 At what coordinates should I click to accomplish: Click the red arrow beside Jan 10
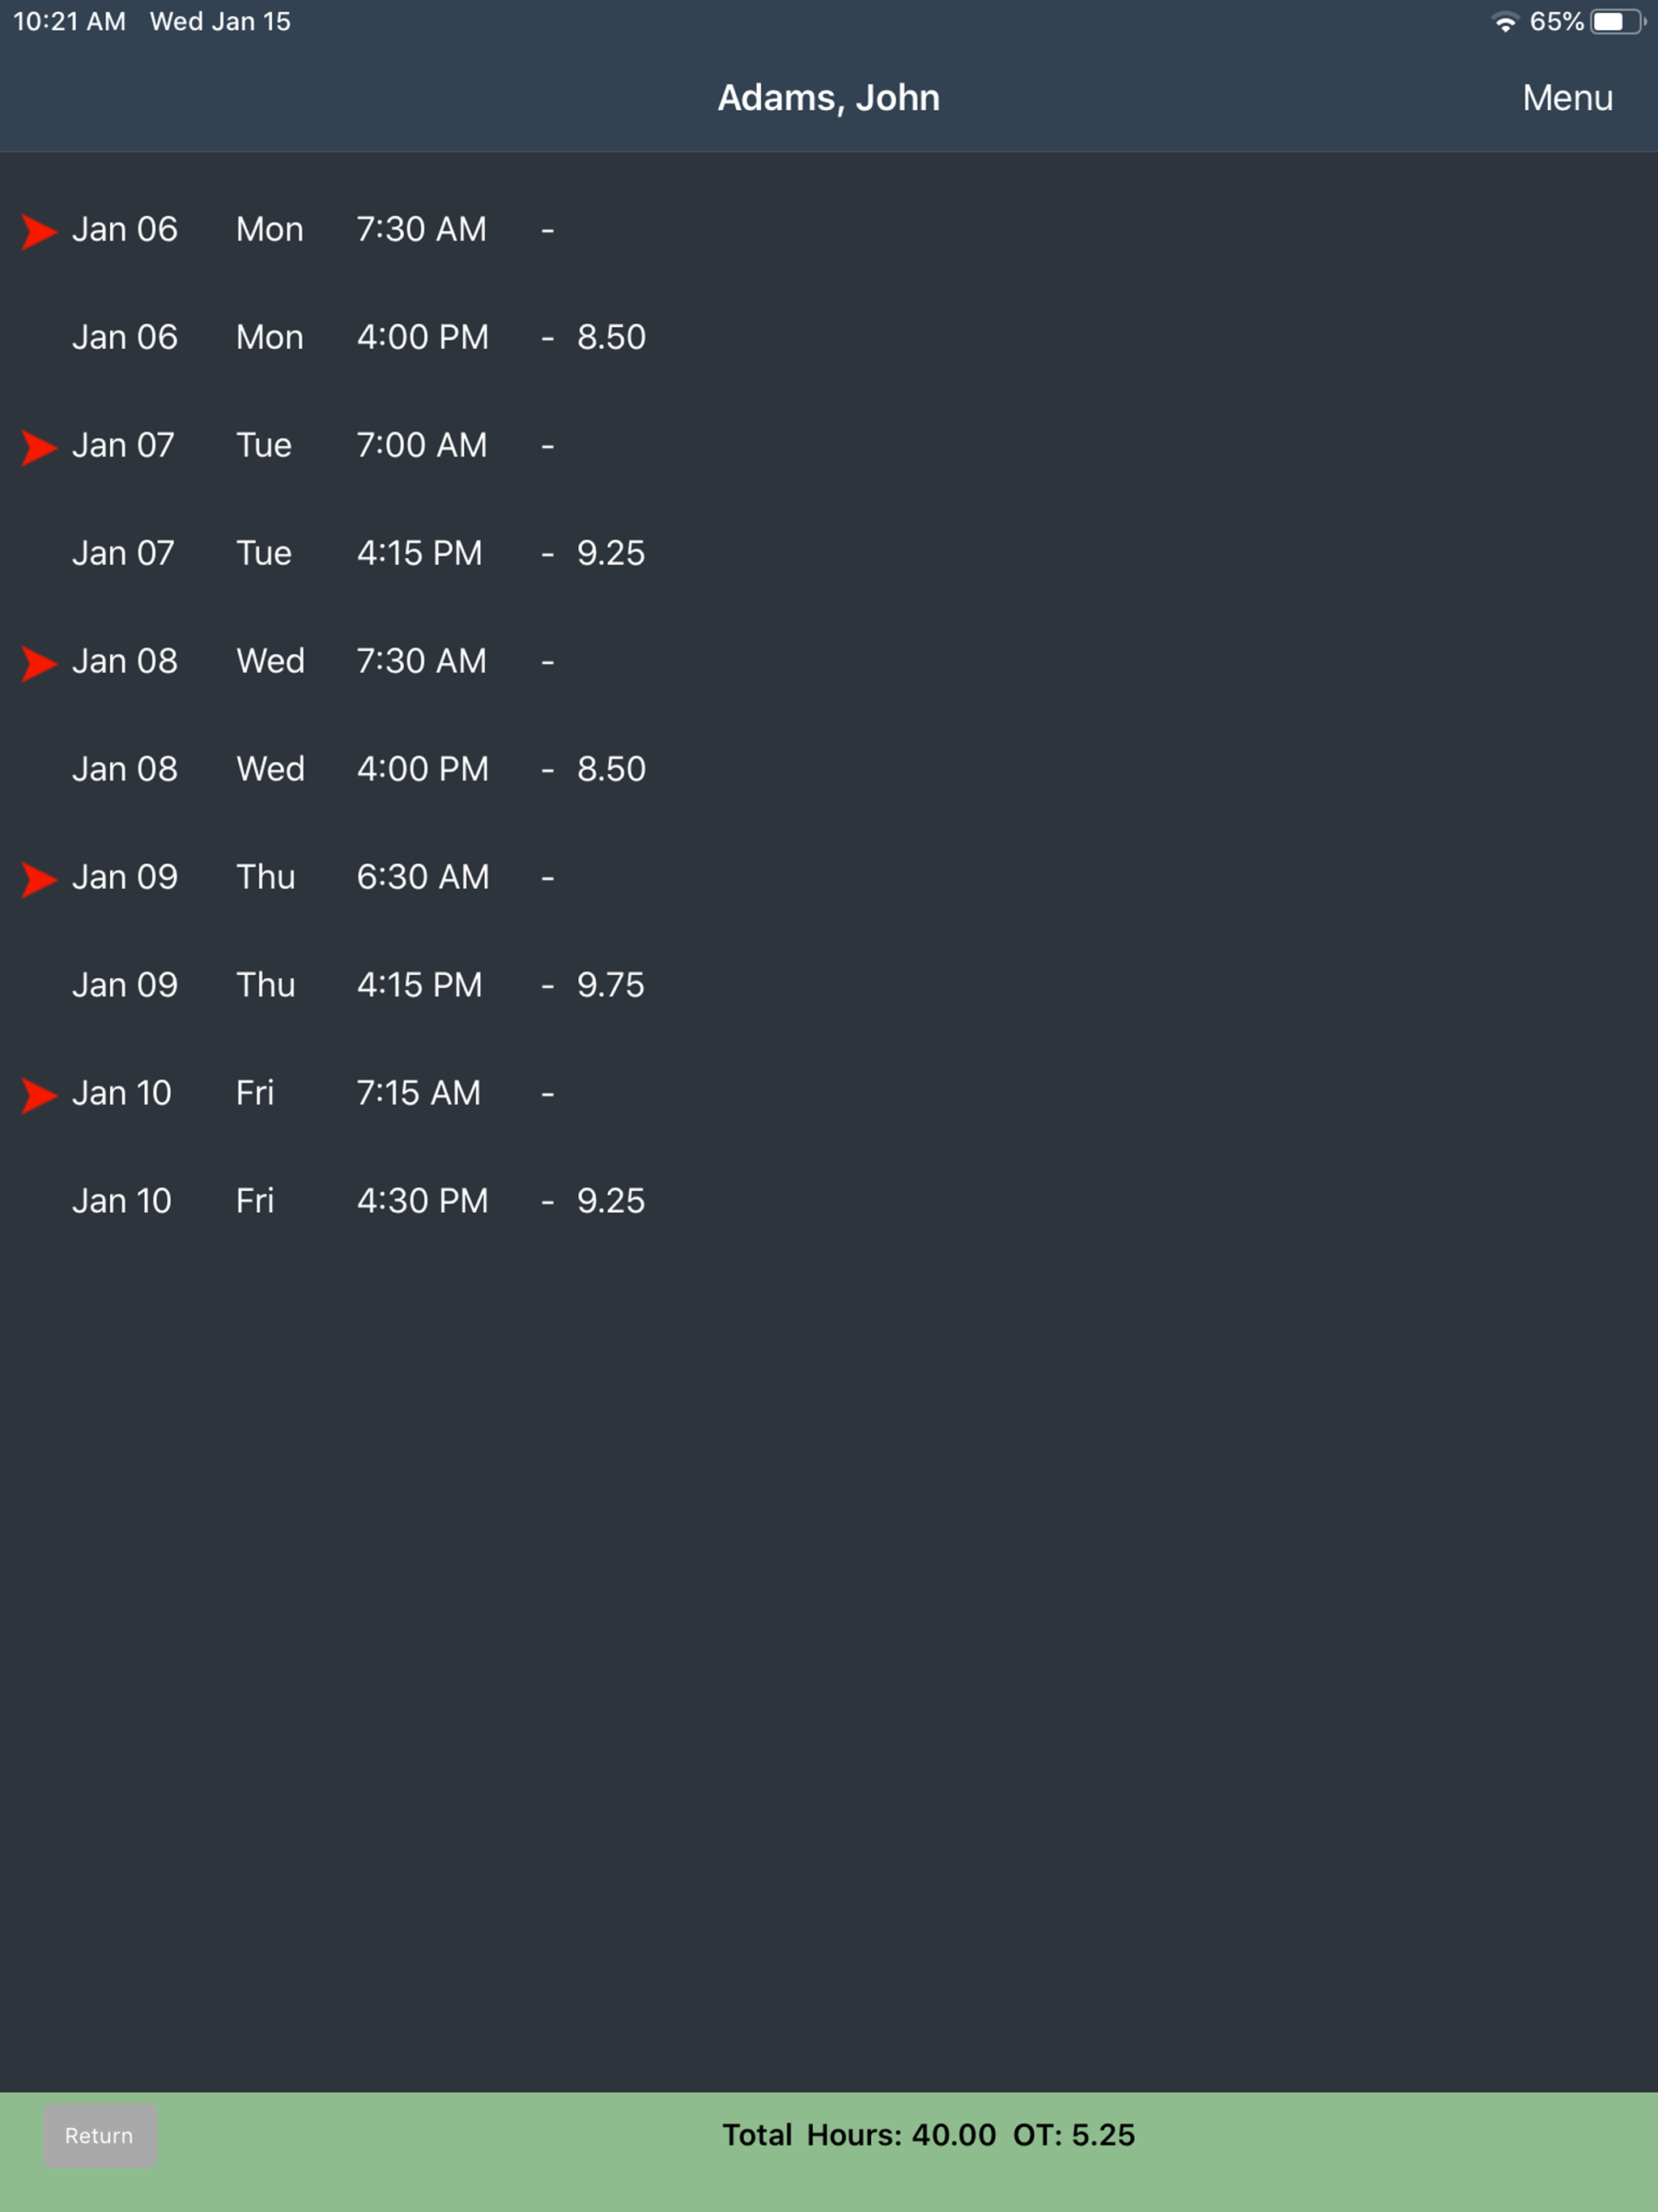[39, 1095]
